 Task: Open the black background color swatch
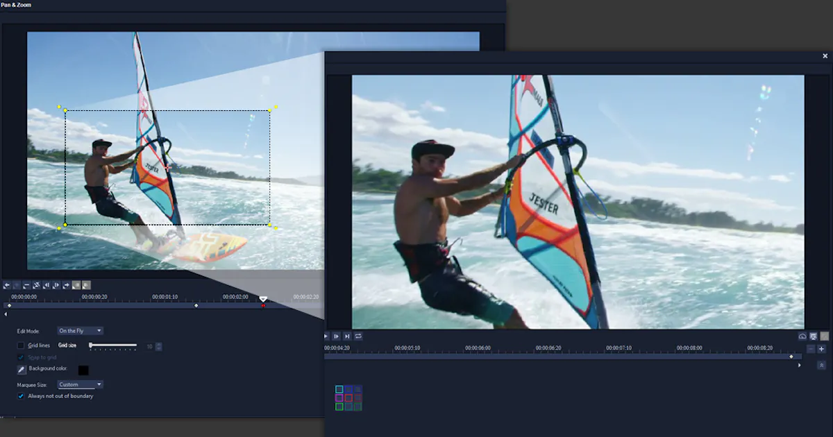83,370
